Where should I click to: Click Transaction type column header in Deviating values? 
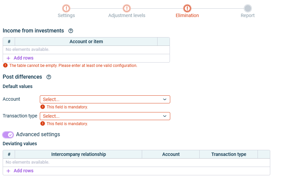228,154
